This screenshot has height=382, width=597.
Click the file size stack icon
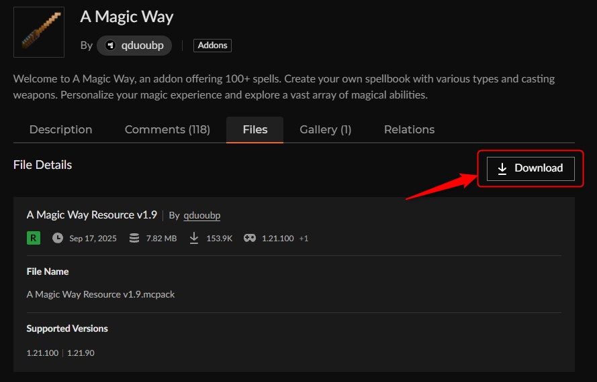pyautogui.click(x=134, y=238)
